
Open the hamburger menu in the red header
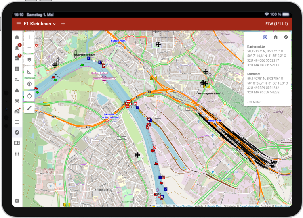pos(18,24)
